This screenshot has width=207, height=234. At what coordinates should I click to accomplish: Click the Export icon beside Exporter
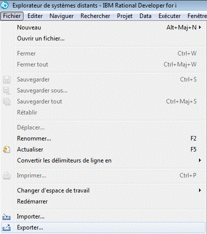point(6,227)
